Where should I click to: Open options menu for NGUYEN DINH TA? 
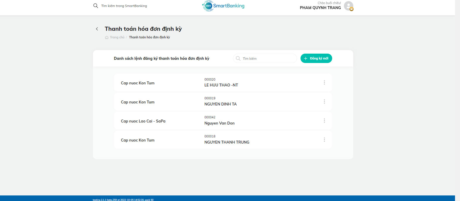[324, 102]
